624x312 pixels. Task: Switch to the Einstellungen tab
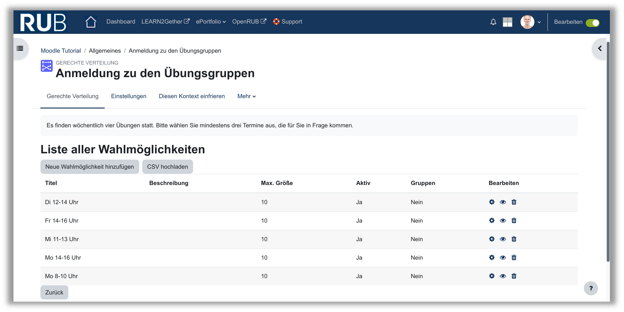click(128, 96)
